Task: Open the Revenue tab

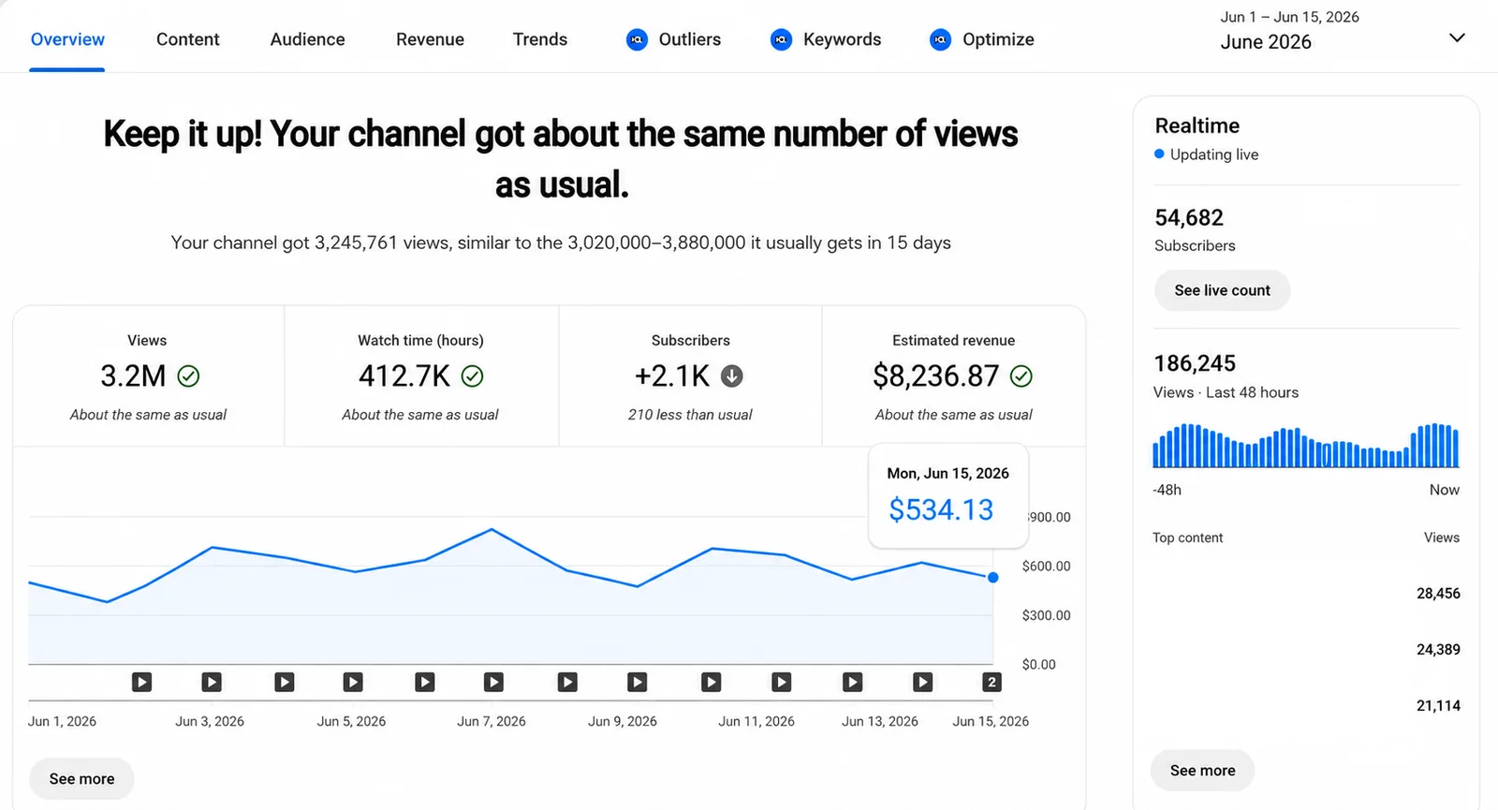Action: (x=430, y=39)
